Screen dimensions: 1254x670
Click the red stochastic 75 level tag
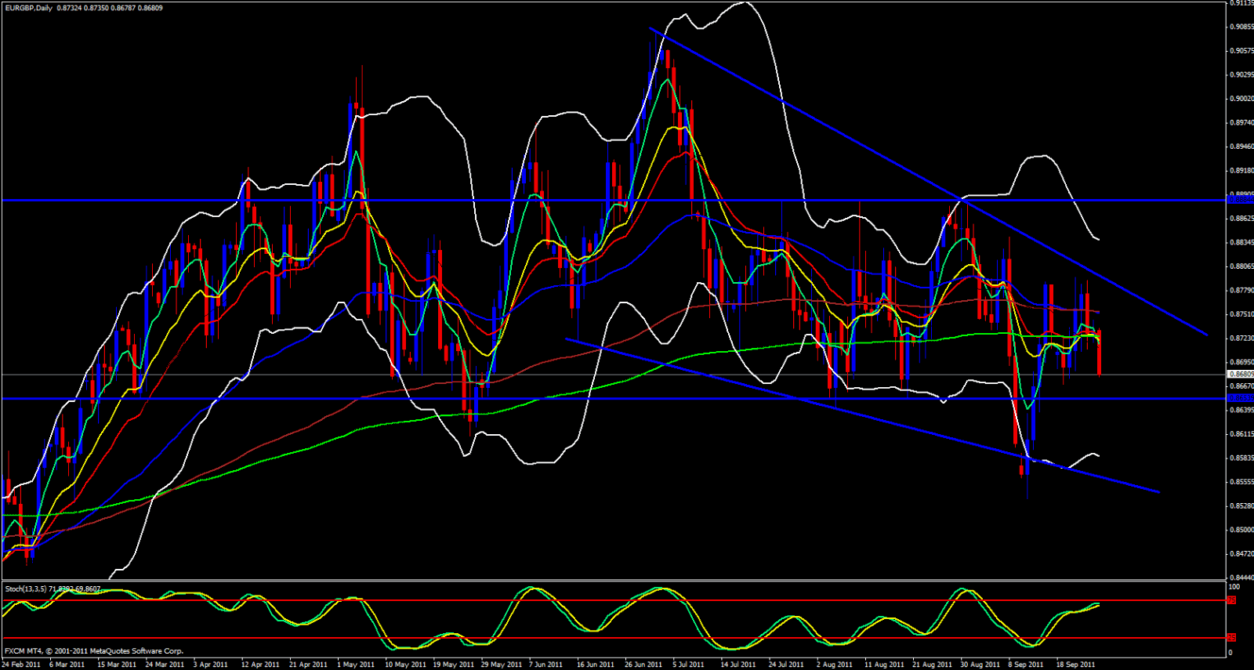1231,600
